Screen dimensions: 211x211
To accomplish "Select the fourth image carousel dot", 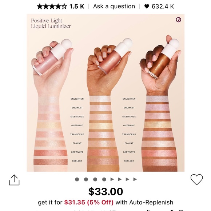I will pyautogui.click(x=104, y=179).
